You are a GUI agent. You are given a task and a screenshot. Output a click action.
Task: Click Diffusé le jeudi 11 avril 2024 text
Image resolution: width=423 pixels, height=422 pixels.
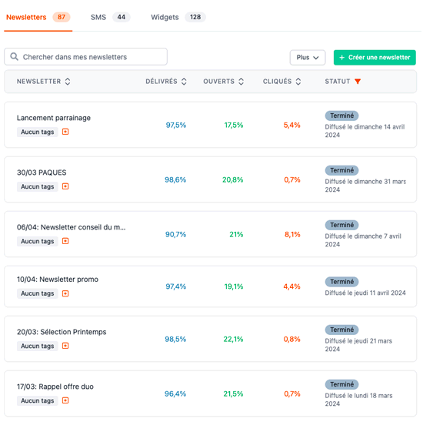tap(365, 293)
